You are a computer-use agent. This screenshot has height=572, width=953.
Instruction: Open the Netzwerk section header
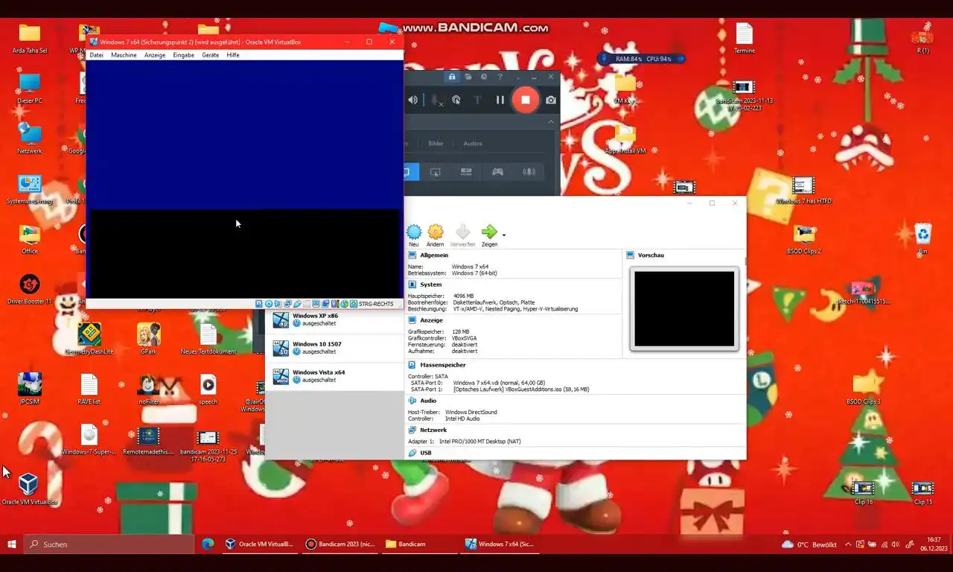[x=433, y=430]
